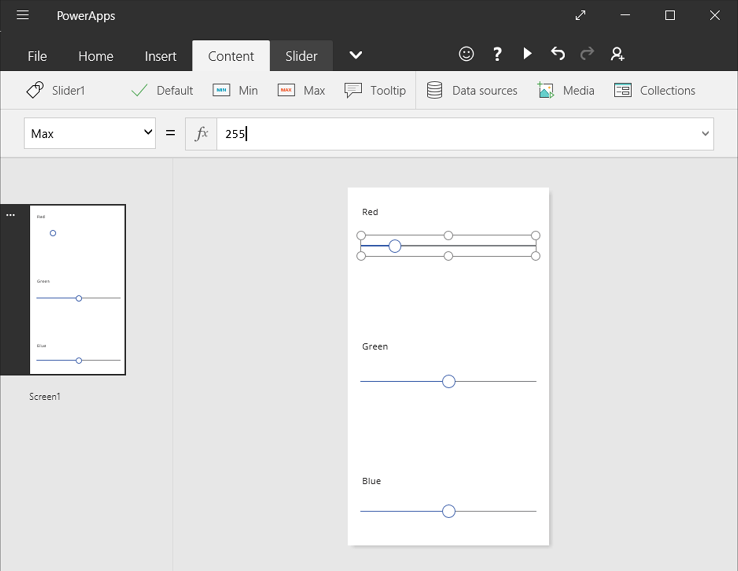Switch to the Insert tab
The width and height of the screenshot is (738, 571).
pyautogui.click(x=160, y=56)
